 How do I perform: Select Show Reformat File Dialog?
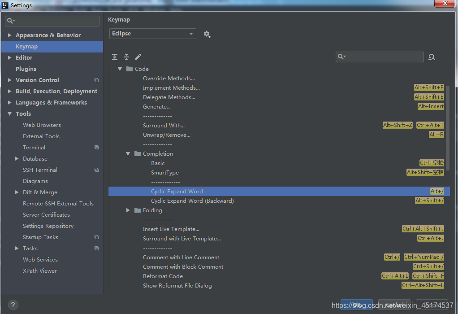pyautogui.click(x=177, y=286)
